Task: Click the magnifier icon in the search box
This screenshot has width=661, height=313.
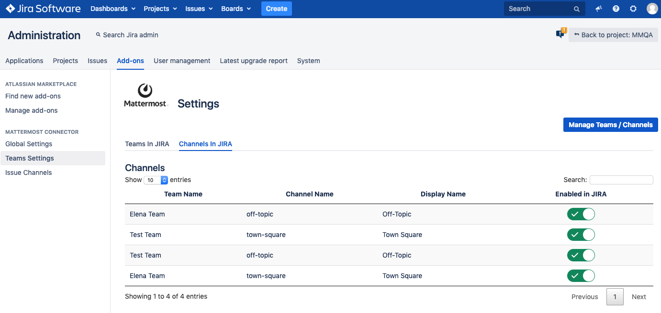Action: tap(577, 9)
